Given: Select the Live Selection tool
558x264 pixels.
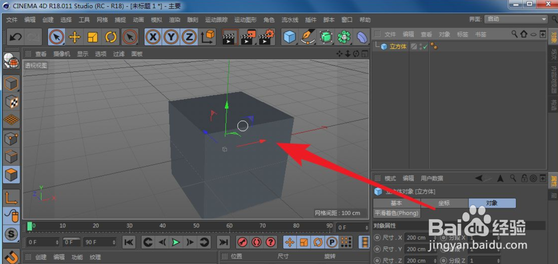Looking at the screenshot, I should point(56,37).
